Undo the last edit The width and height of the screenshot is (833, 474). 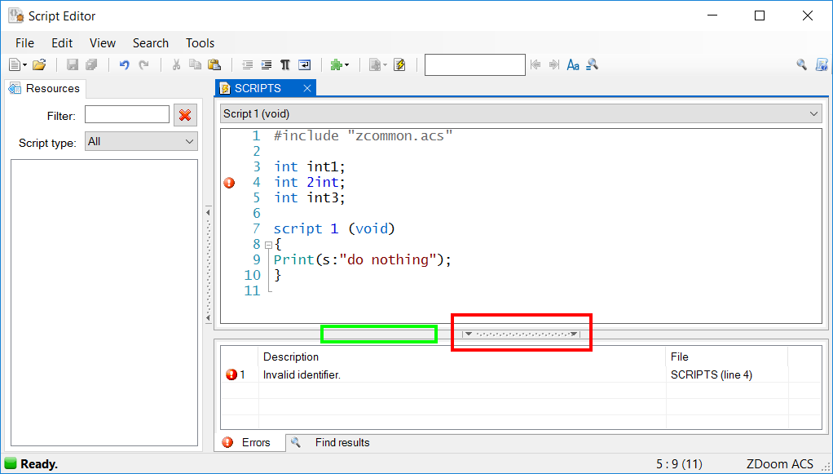point(125,64)
